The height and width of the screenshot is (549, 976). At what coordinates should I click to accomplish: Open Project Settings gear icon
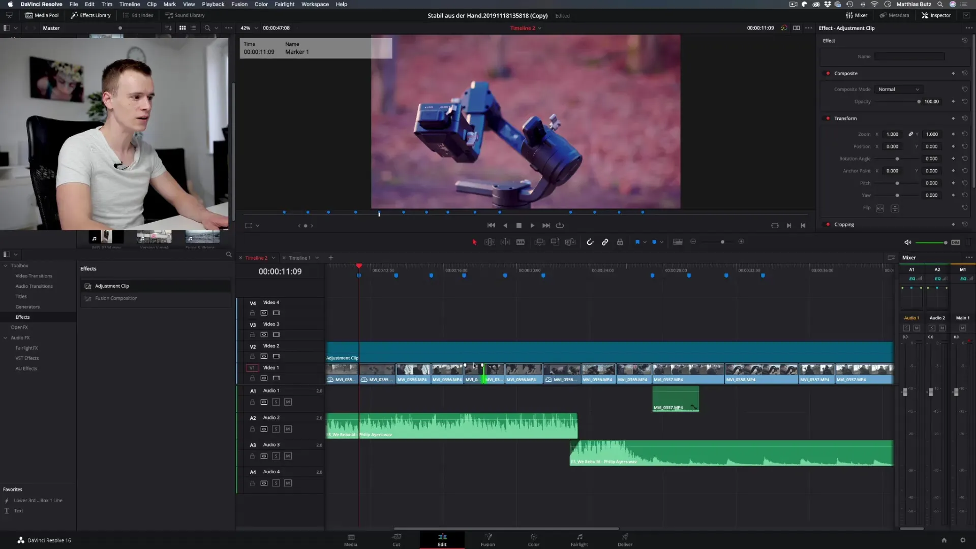962,540
